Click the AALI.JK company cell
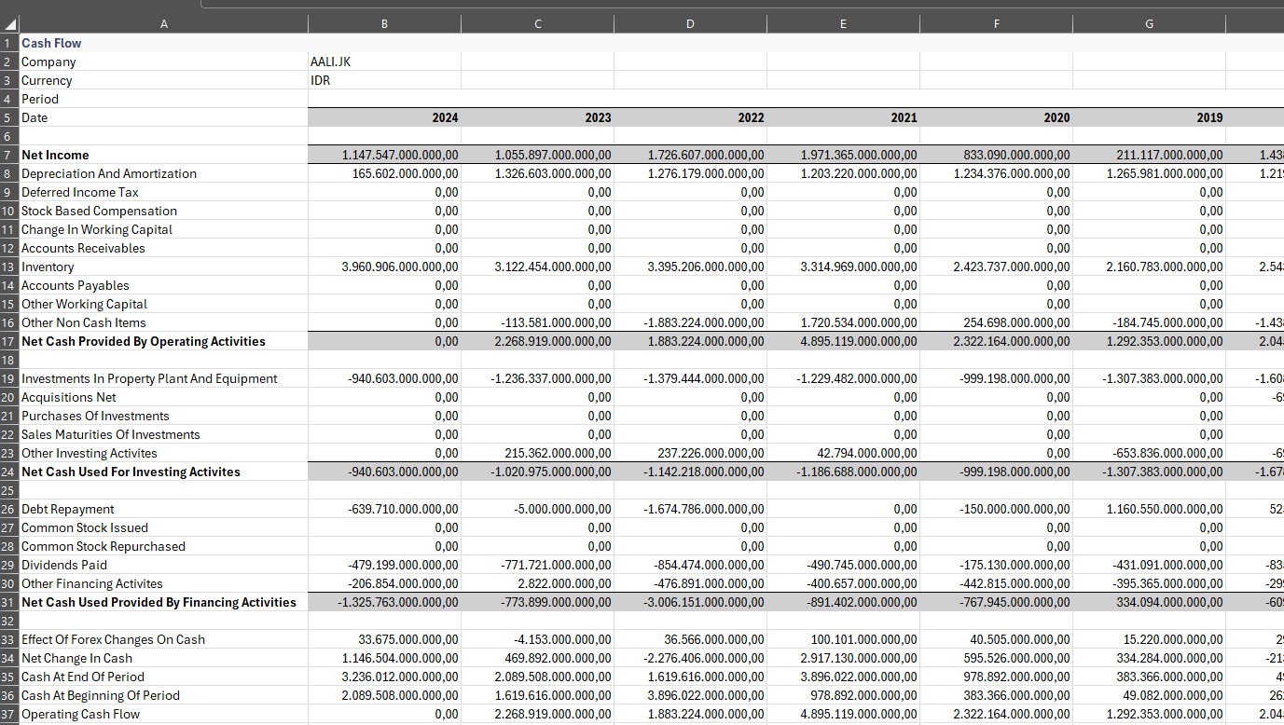 tap(330, 62)
